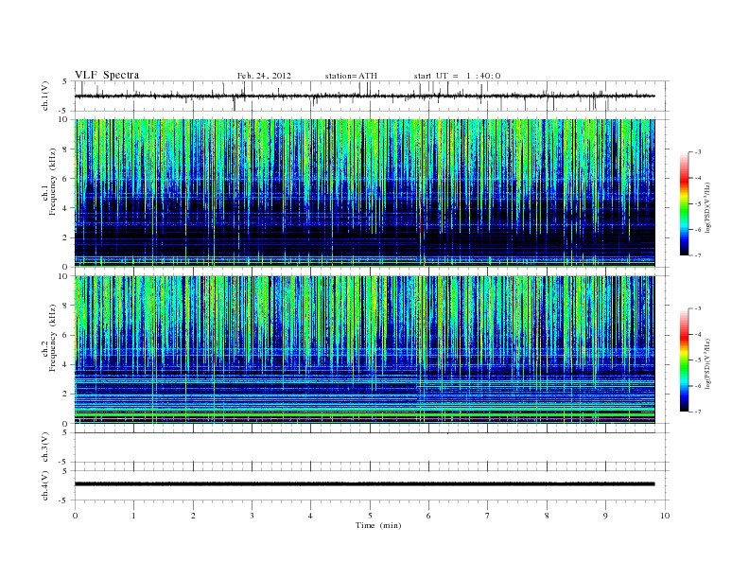This screenshot has height=579, width=749.
Task: Click the "-7" label on ch.1 color scale
Action: (698, 255)
